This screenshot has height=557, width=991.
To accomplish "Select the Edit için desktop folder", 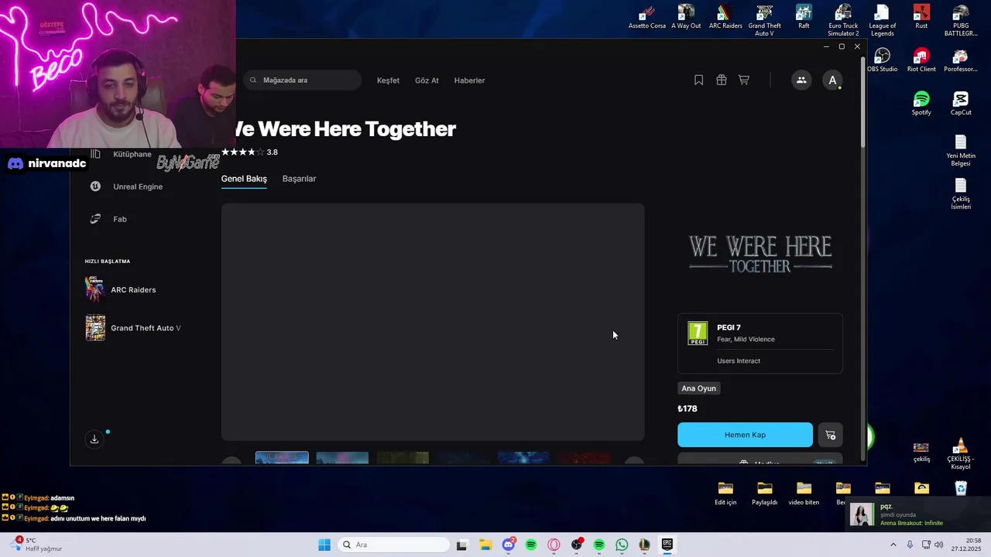I will [725, 494].
